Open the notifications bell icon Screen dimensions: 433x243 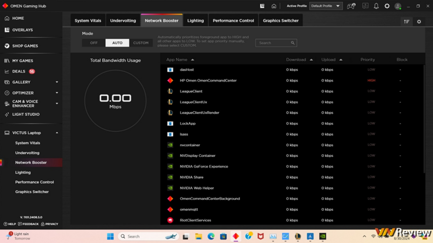[x=376, y=6]
